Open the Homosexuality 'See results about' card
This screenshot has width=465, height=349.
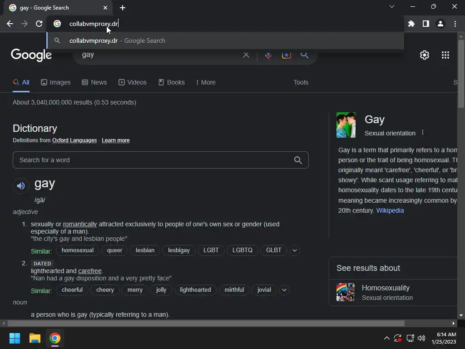tap(393, 293)
